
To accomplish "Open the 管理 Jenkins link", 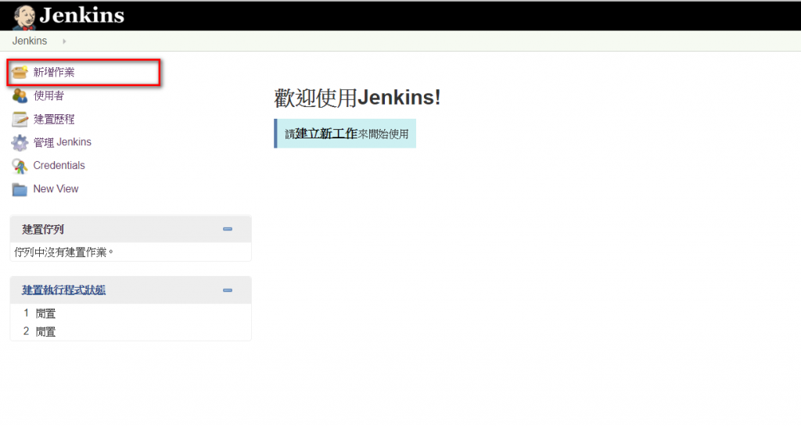I will pyautogui.click(x=63, y=142).
